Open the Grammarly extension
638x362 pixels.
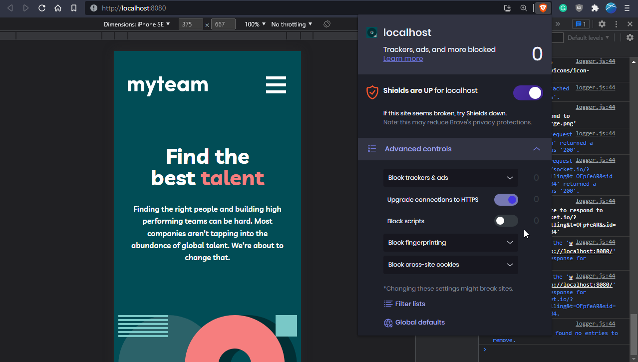[x=563, y=8]
